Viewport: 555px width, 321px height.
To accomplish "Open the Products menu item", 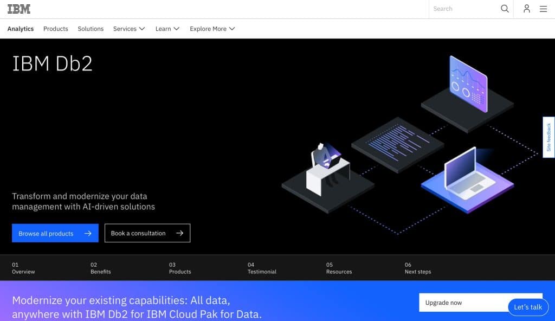I will pyautogui.click(x=56, y=29).
